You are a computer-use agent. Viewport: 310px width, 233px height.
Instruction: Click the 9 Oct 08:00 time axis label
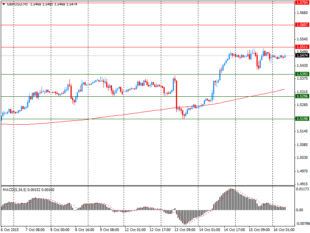point(109,230)
